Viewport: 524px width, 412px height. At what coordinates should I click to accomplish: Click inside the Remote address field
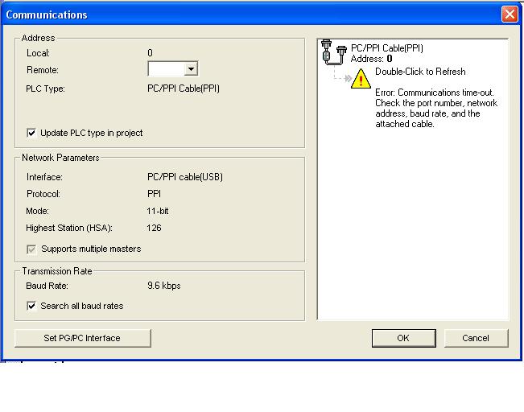pyautogui.click(x=166, y=70)
